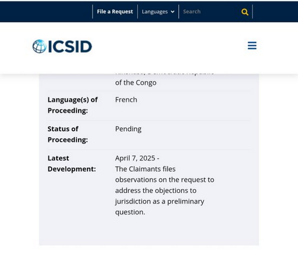Image resolution: width=298 pixels, height=255 pixels.
Task: Expand the Languages chevron arrow
Action: [172, 12]
